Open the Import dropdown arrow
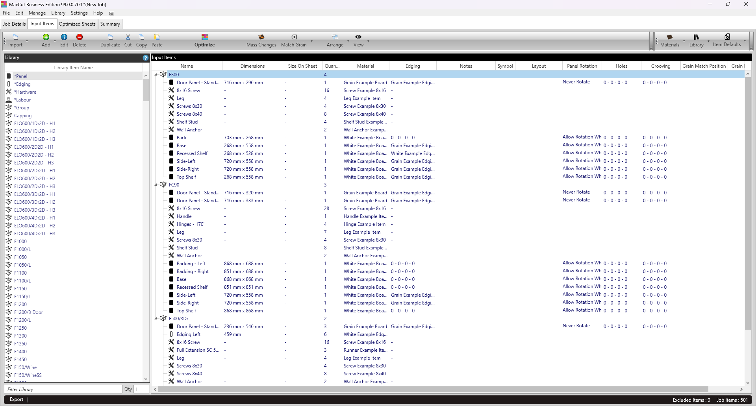The image size is (756, 406). (x=27, y=41)
